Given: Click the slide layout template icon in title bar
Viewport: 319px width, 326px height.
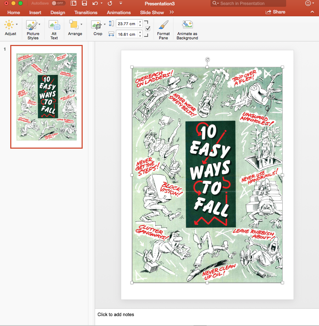Looking at the screenshot, I should pyautogui.click(x=73, y=3).
